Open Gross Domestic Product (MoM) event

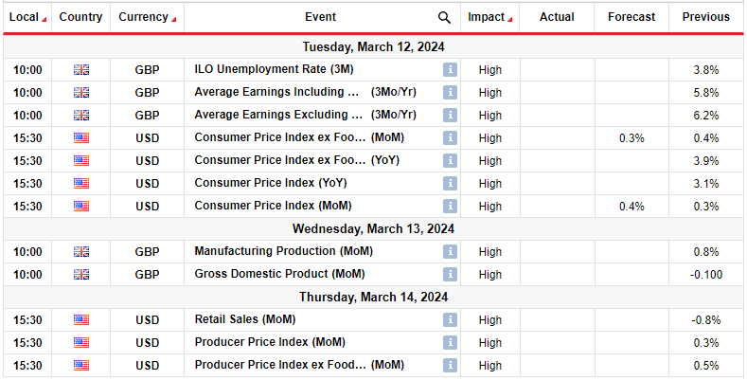(281, 275)
